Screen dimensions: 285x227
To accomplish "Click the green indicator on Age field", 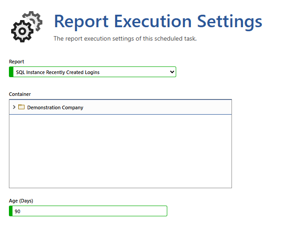I will point(11,211).
